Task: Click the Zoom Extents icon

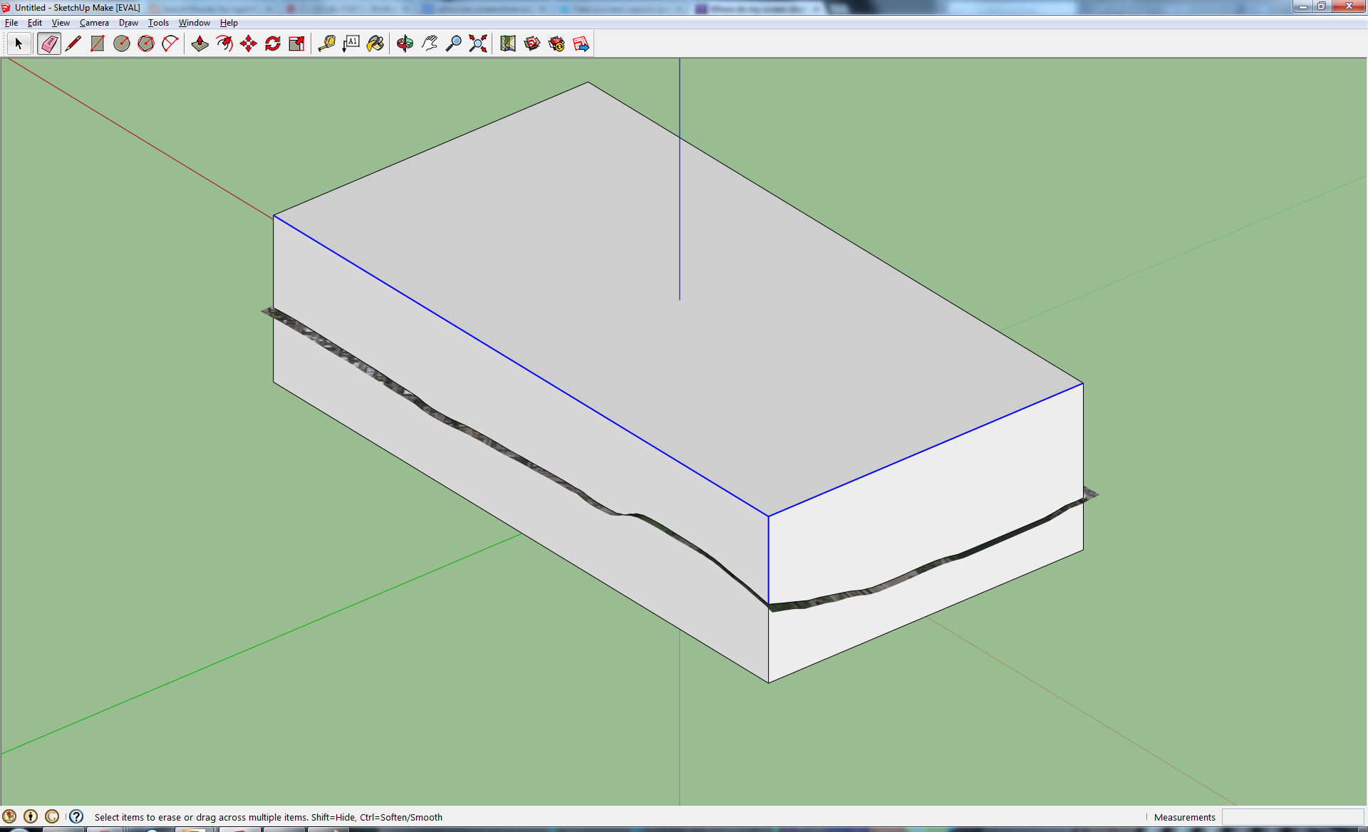Action: pos(478,44)
